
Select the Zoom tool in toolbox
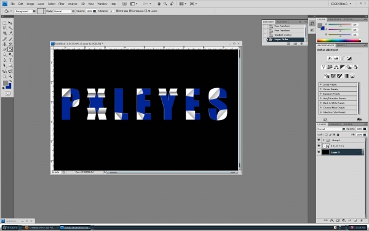[x=10, y=76]
